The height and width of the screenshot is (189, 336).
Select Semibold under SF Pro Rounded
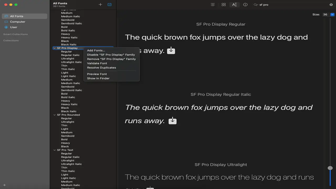tap(68, 136)
